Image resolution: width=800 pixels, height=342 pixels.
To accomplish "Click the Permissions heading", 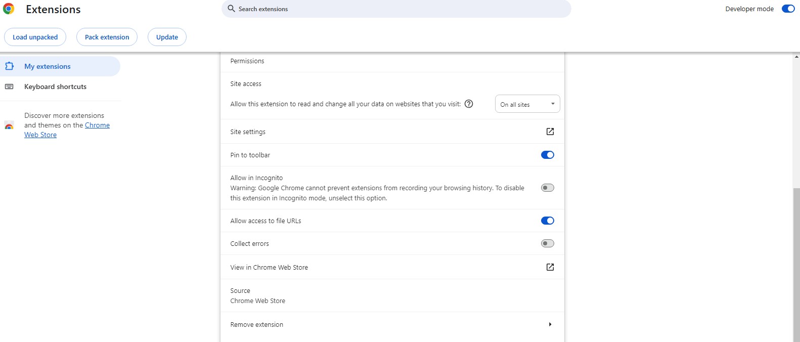I will click(247, 61).
